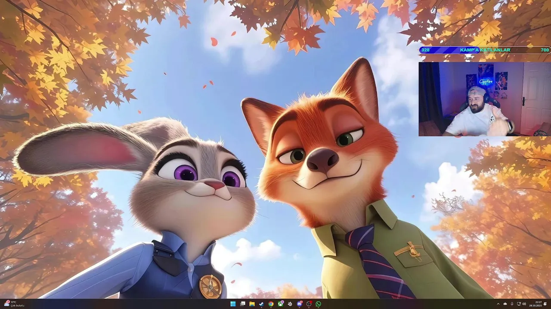Click the download arrow tray icon
551x309 pixels.
(x=512, y=304)
